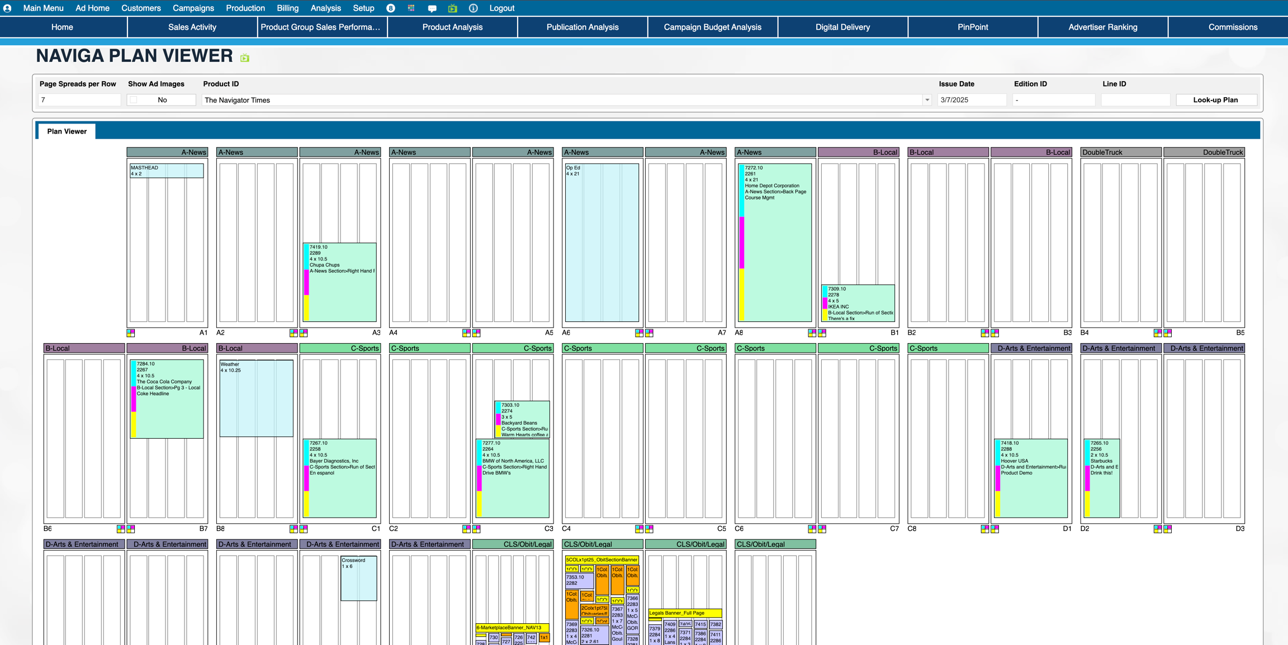Click the Look-up Plan button
The image size is (1288, 645).
1216,100
